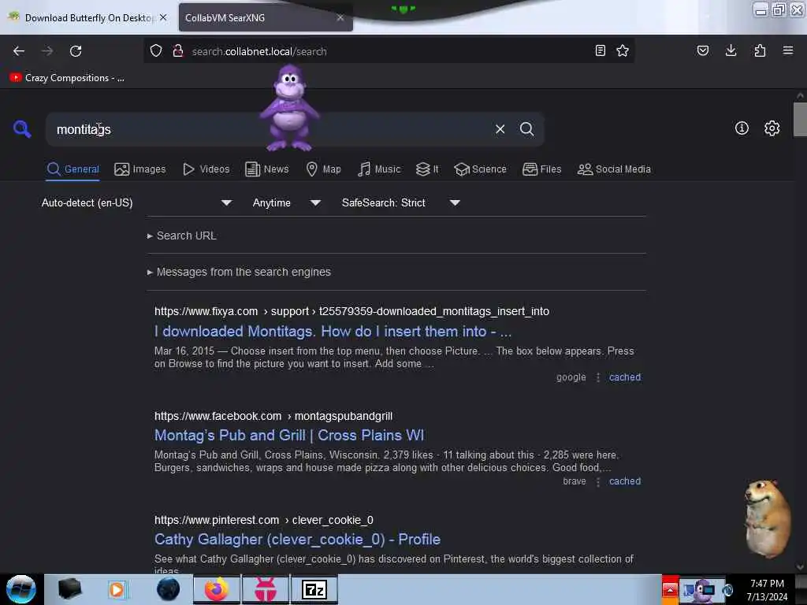Click the facebook.com montagspubandgrill URL
The image size is (807, 605).
coord(273,416)
